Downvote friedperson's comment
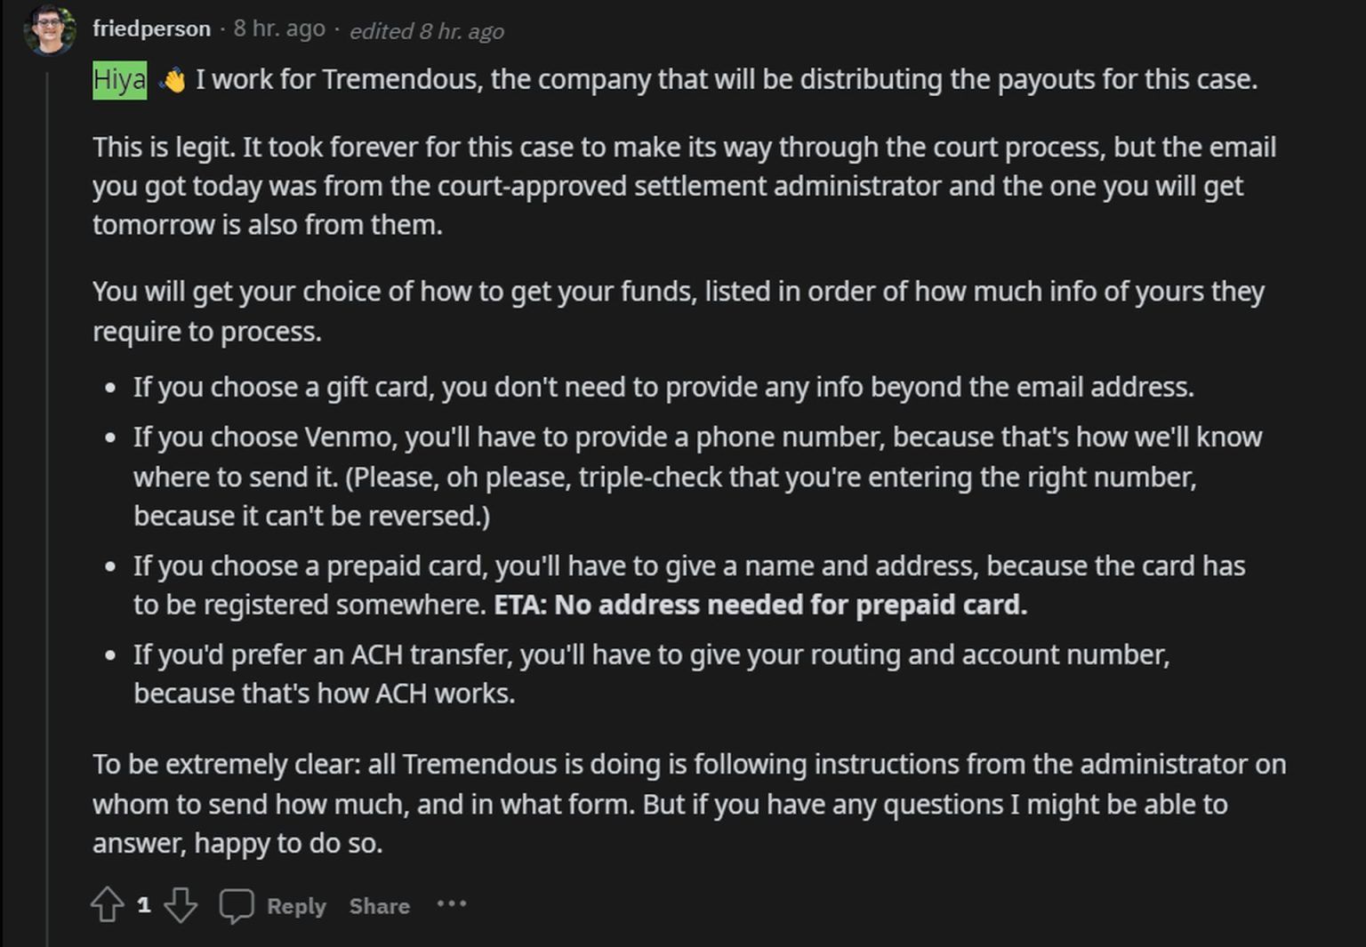This screenshot has height=947, width=1366. 181,905
